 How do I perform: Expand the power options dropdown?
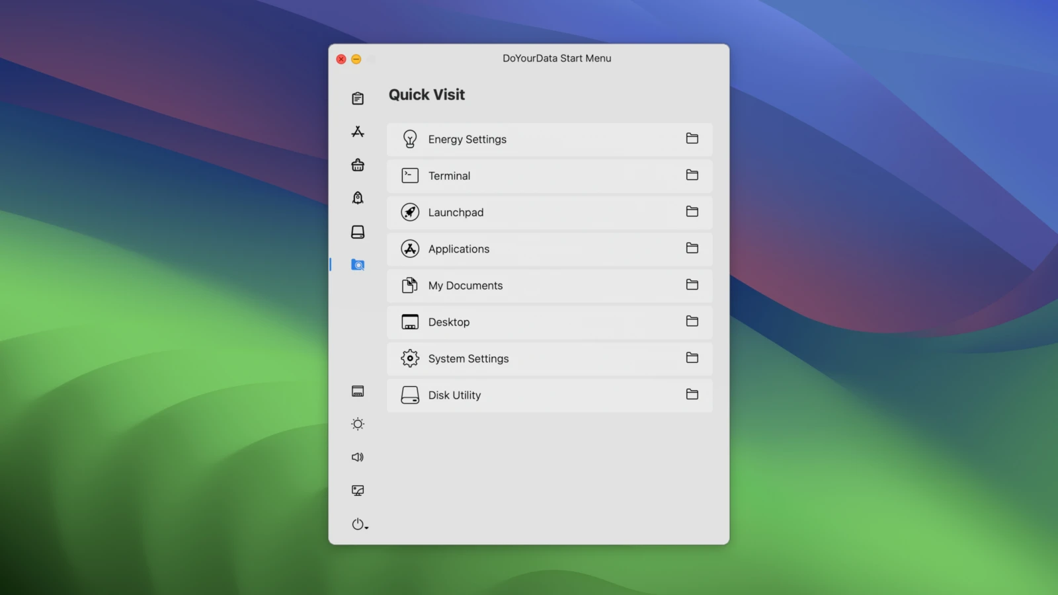(360, 524)
